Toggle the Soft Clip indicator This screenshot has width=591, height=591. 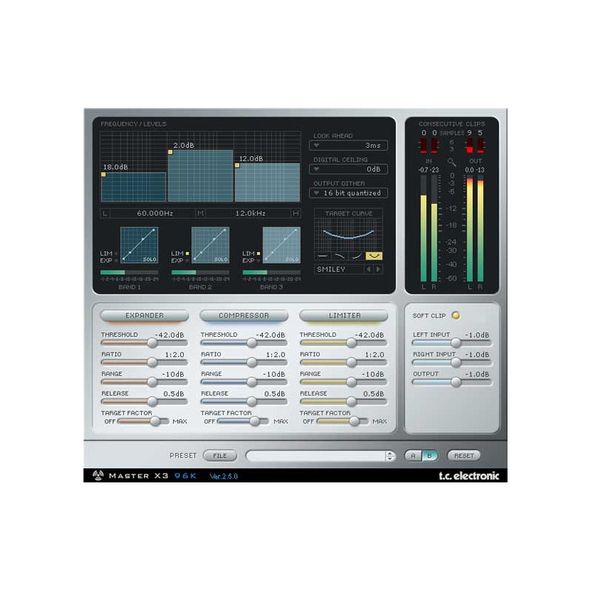[455, 315]
